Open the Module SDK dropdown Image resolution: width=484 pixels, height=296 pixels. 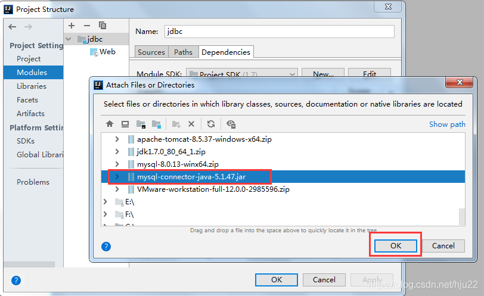[x=242, y=73]
